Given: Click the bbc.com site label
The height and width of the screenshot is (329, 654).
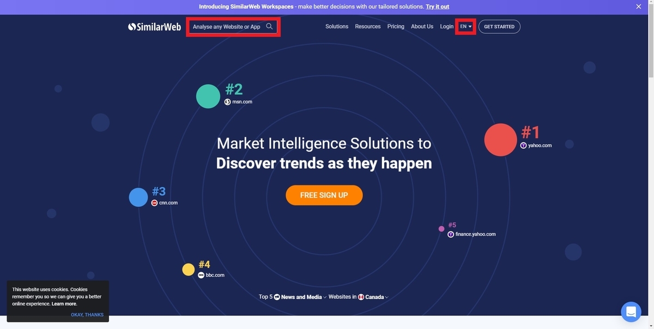Looking at the screenshot, I should [215, 276].
